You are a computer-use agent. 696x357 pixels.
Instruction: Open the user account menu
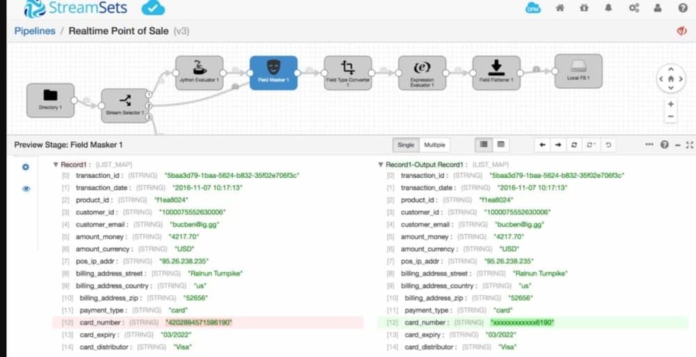point(657,8)
